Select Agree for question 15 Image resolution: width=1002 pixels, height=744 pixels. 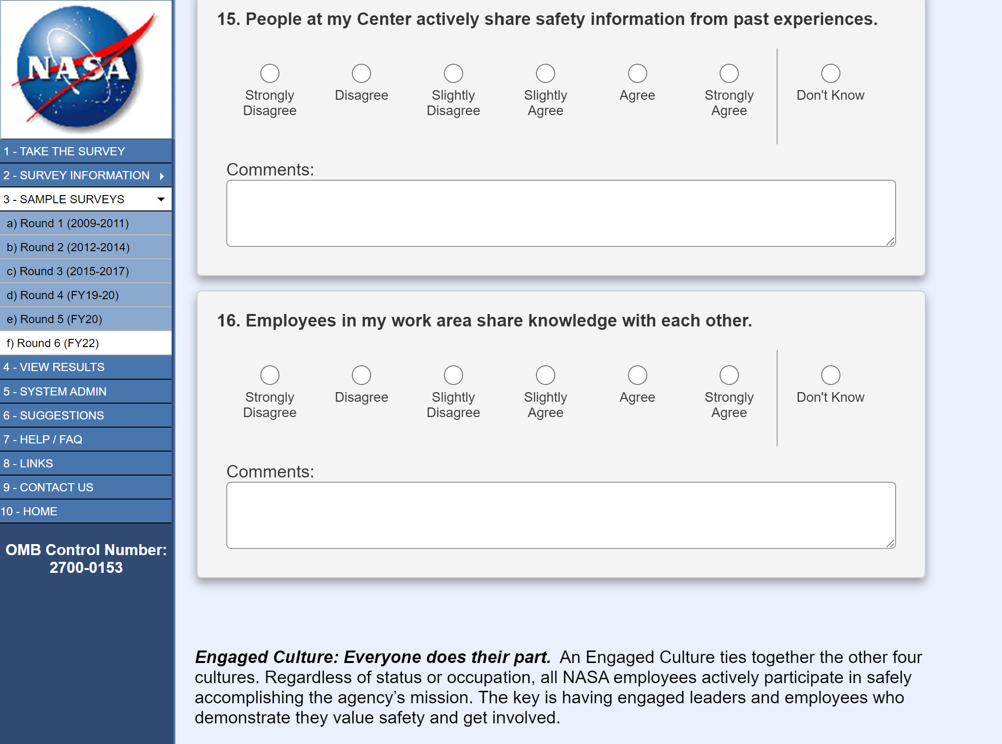(x=637, y=73)
